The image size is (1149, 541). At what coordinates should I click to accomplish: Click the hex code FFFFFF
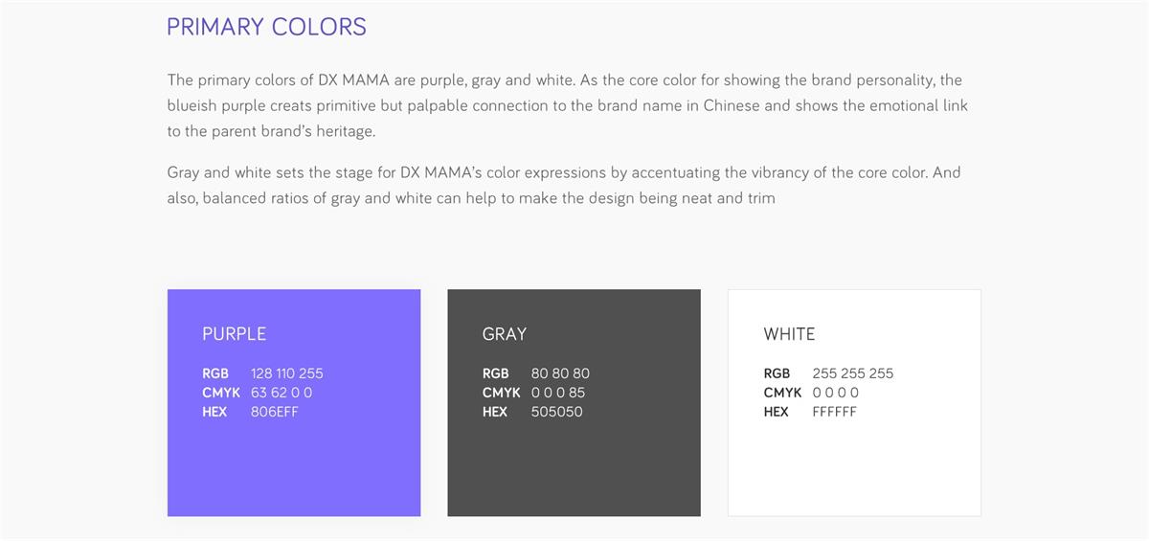click(x=834, y=412)
